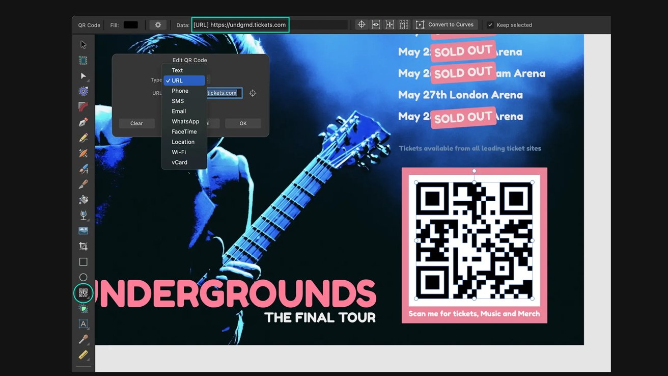This screenshot has height=376, width=668.
Task: Select the Move tool arrow
Action: [x=83, y=45]
